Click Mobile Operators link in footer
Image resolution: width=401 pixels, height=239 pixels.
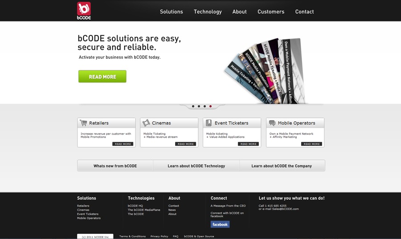[89, 218]
